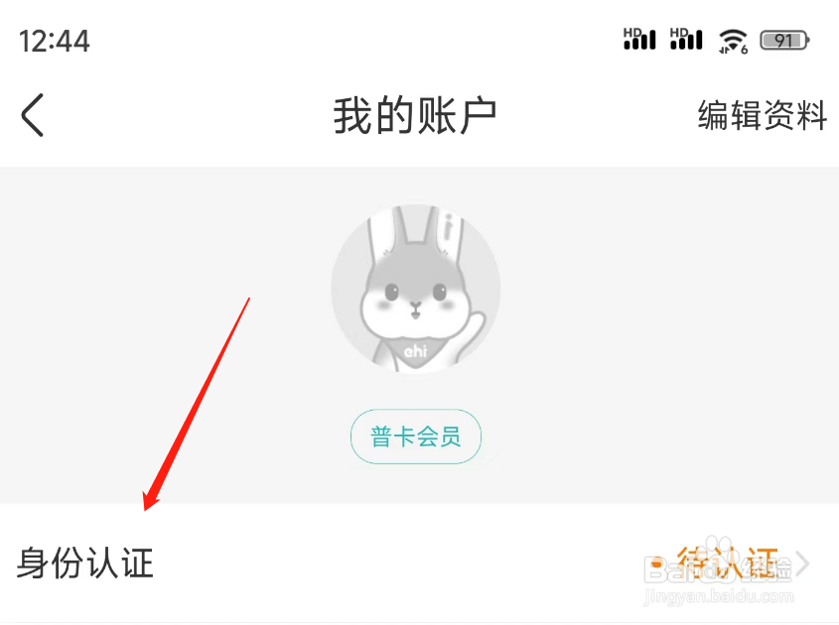This screenshot has width=839, height=625.
Task: Click the jingyan.baidu.com watermark text
Action: (x=719, y=596)
